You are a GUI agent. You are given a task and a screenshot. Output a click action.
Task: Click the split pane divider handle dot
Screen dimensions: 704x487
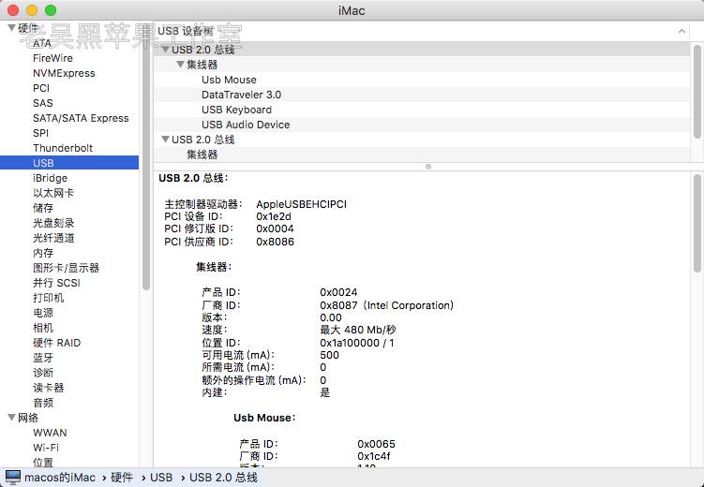click(428, 167)
